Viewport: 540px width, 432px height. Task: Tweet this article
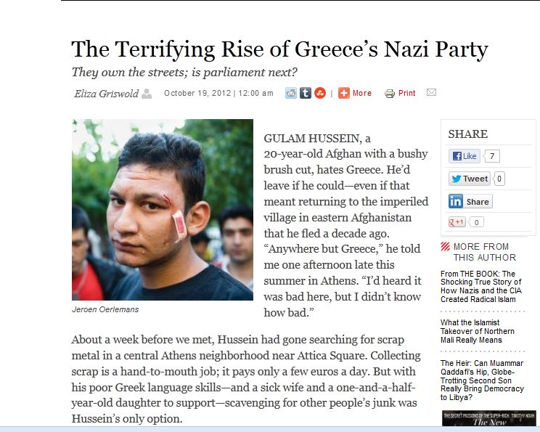[469, 179]
